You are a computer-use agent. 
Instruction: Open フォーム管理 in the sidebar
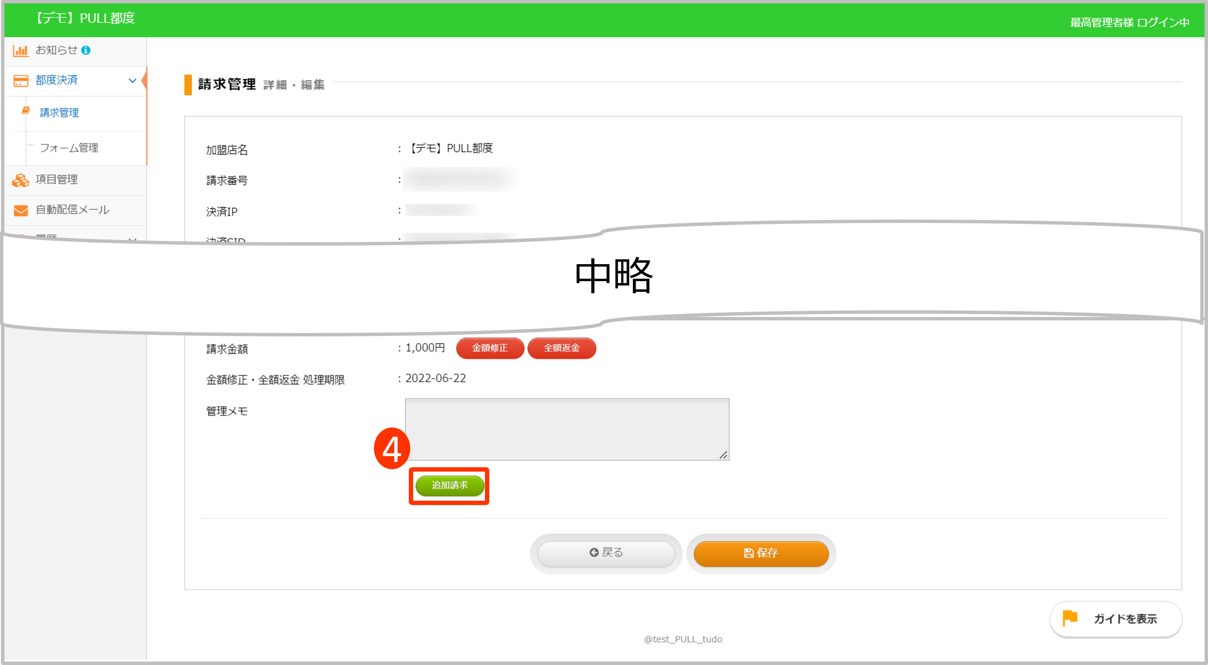coord(69,148)
